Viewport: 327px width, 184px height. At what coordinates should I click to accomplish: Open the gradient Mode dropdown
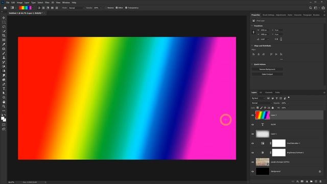[77, 8]
